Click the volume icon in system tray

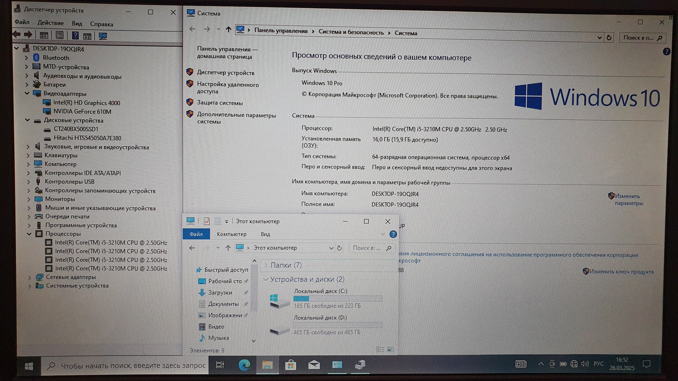pyautogui.click(x=585, y=364)
